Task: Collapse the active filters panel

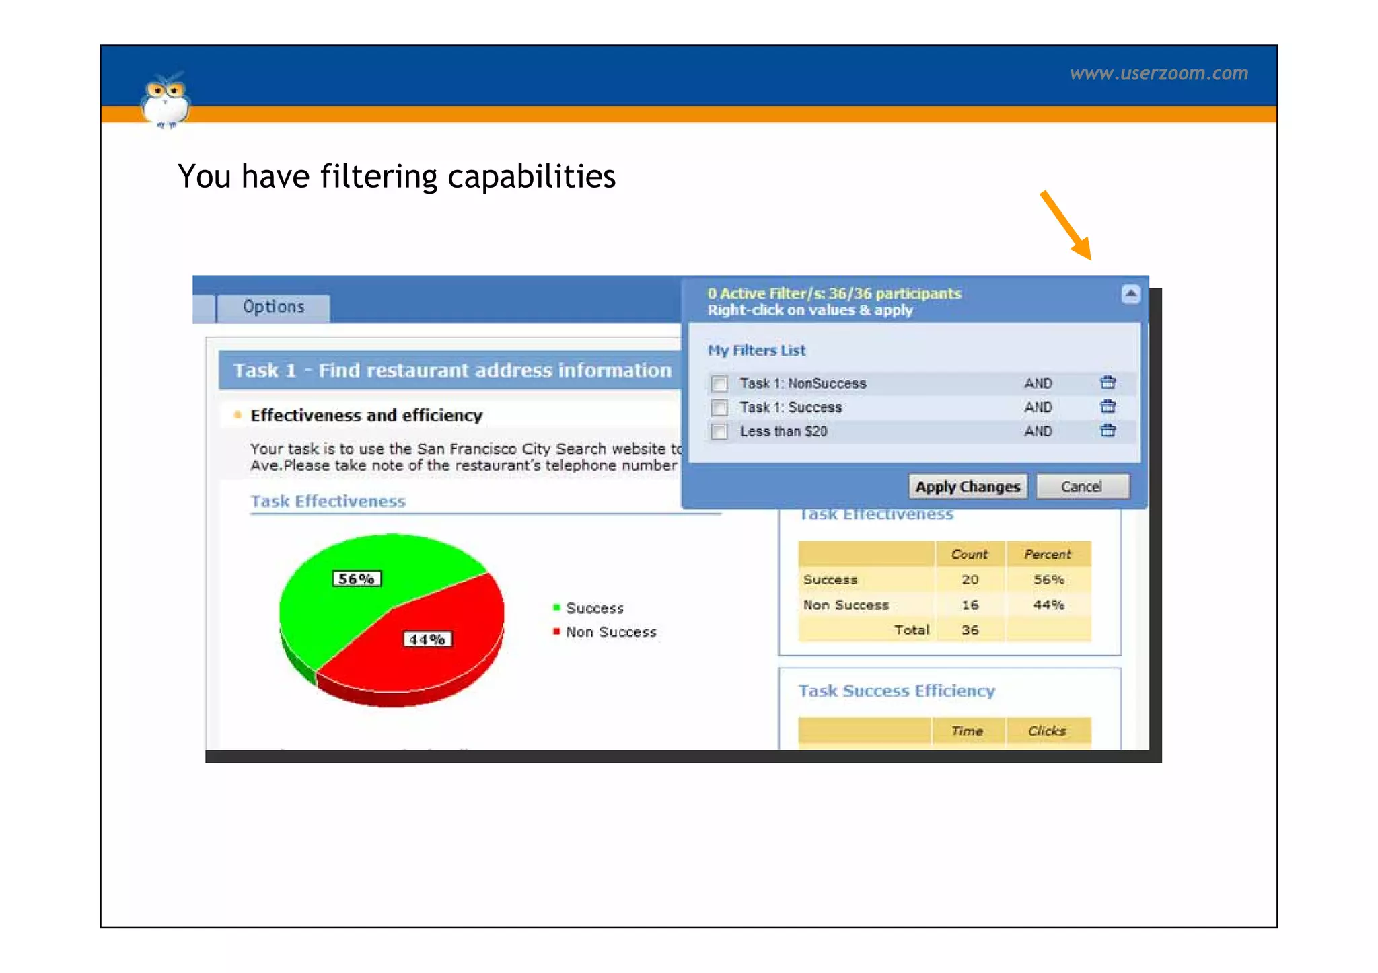Action: tap(1130, 294)
